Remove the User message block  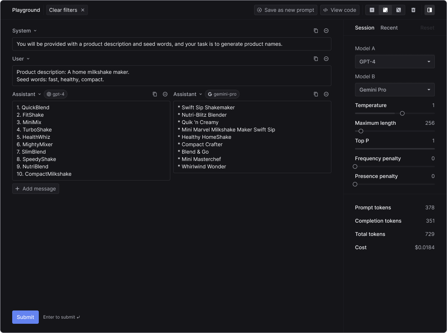click(326, 59)
